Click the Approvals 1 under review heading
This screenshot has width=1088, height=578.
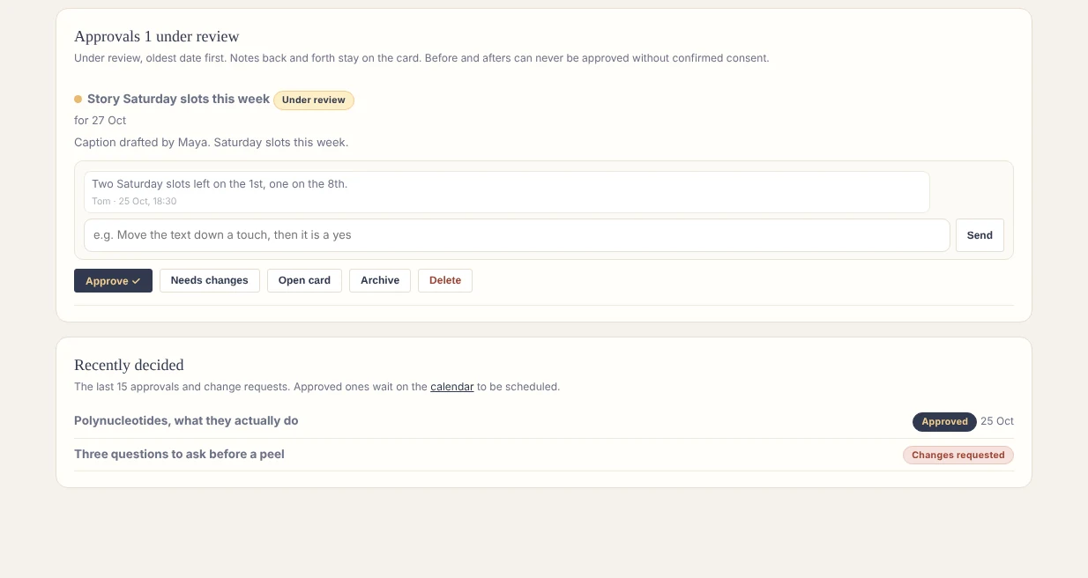tap(157, 36)
